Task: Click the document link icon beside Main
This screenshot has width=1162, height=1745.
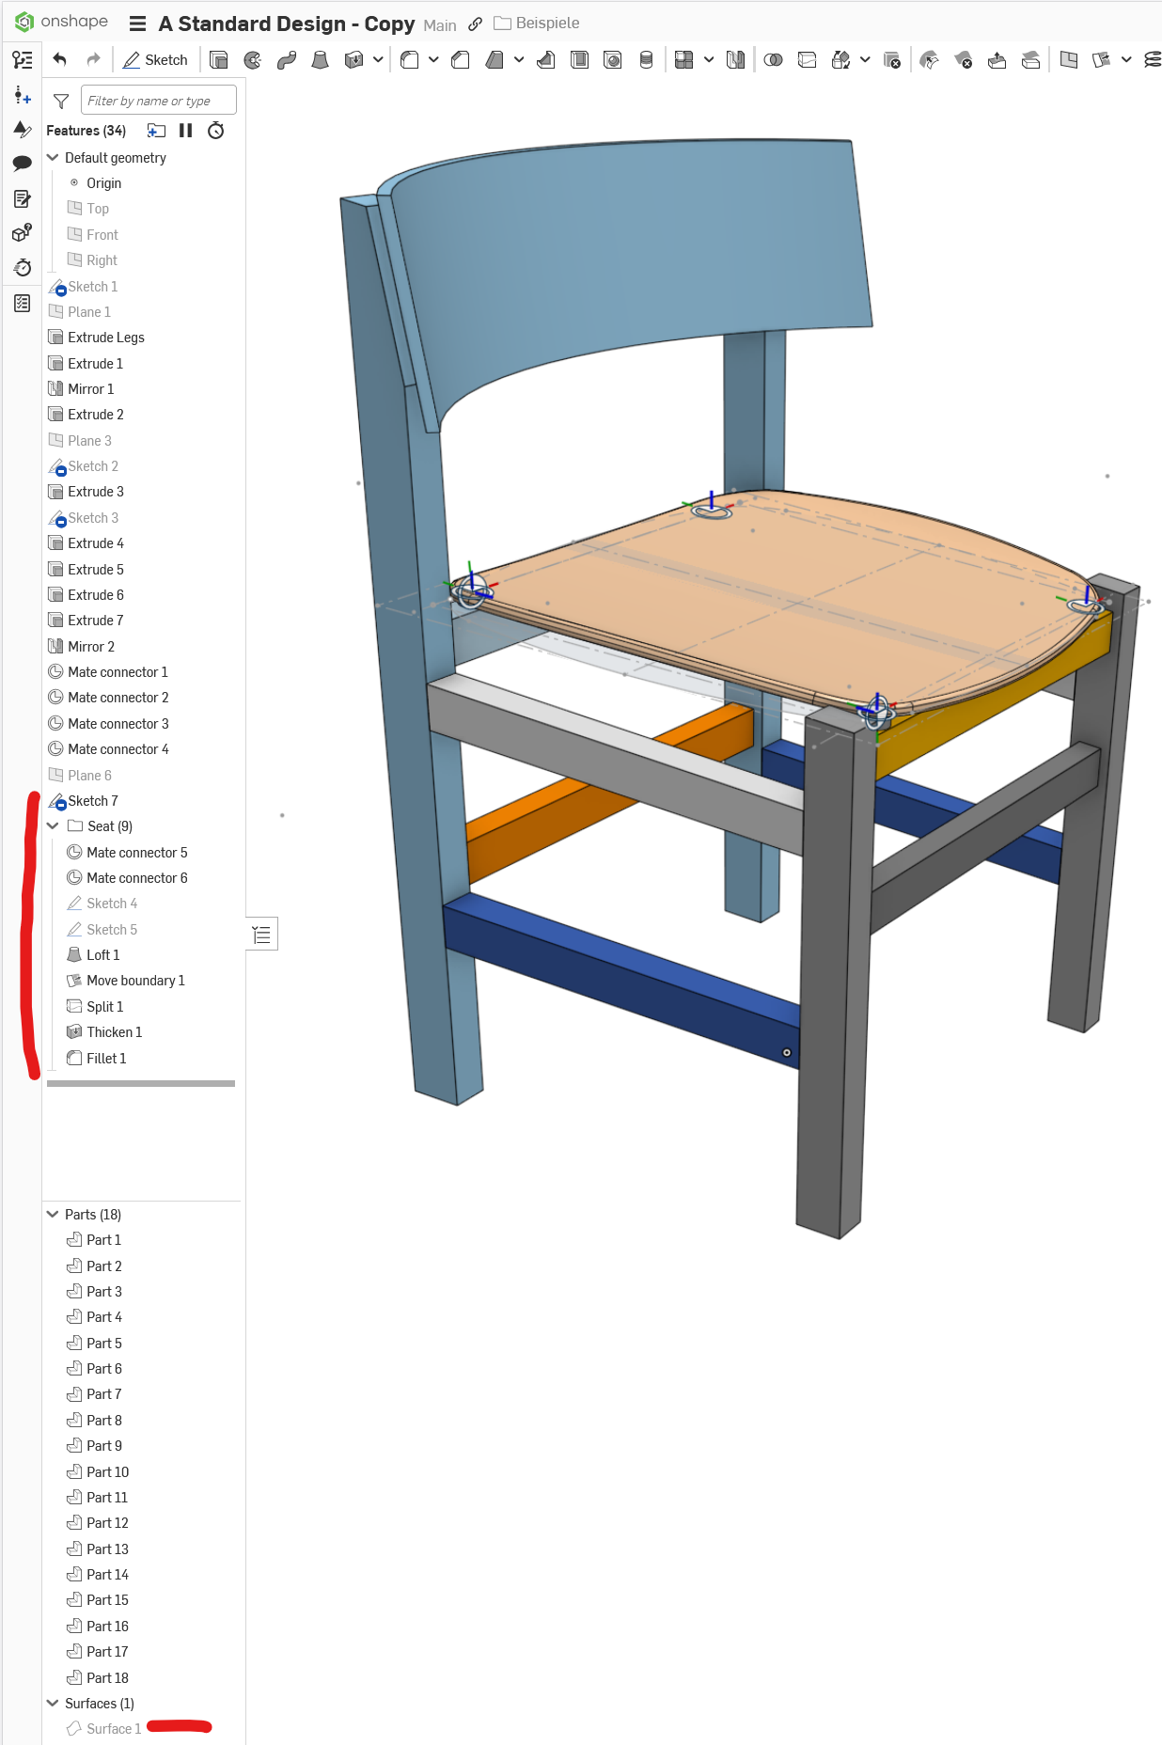Action: click(x=476, y=24)
